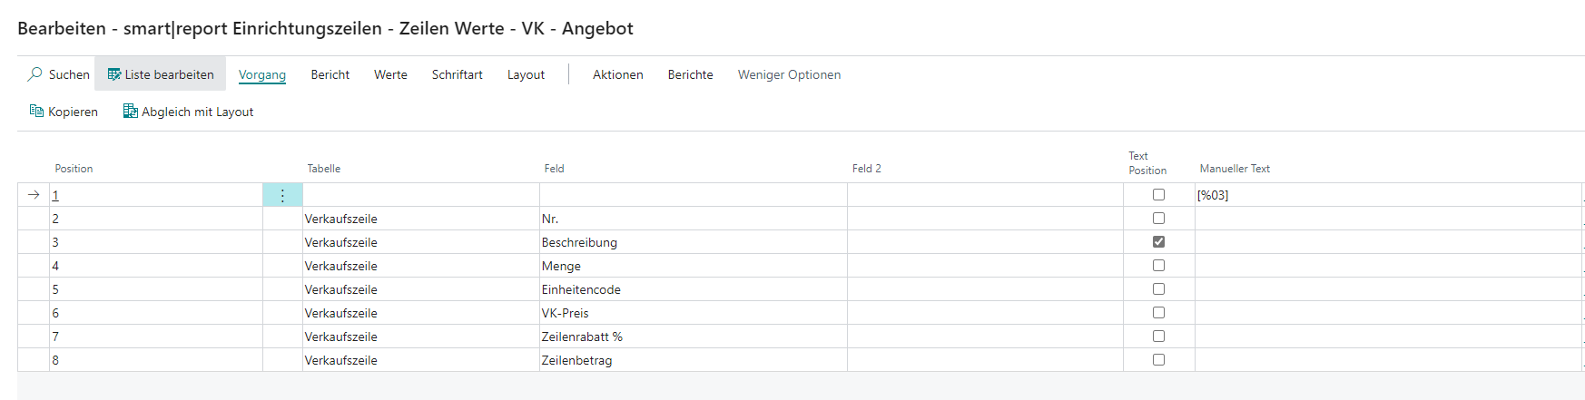Expand the Layout menu
The width and height of the screenshot is (1585, 400).
pos(526,74)
